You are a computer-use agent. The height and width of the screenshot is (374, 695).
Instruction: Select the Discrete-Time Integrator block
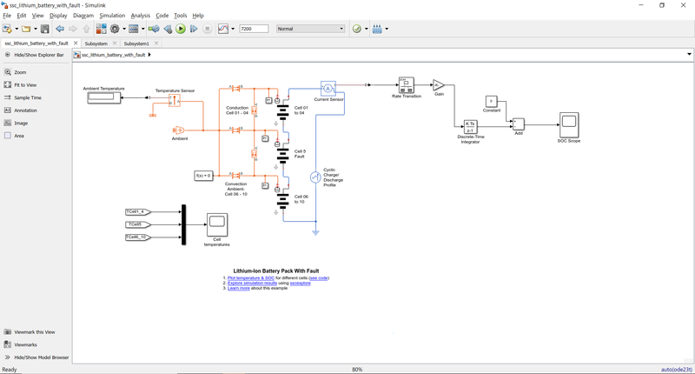(470, 127)
